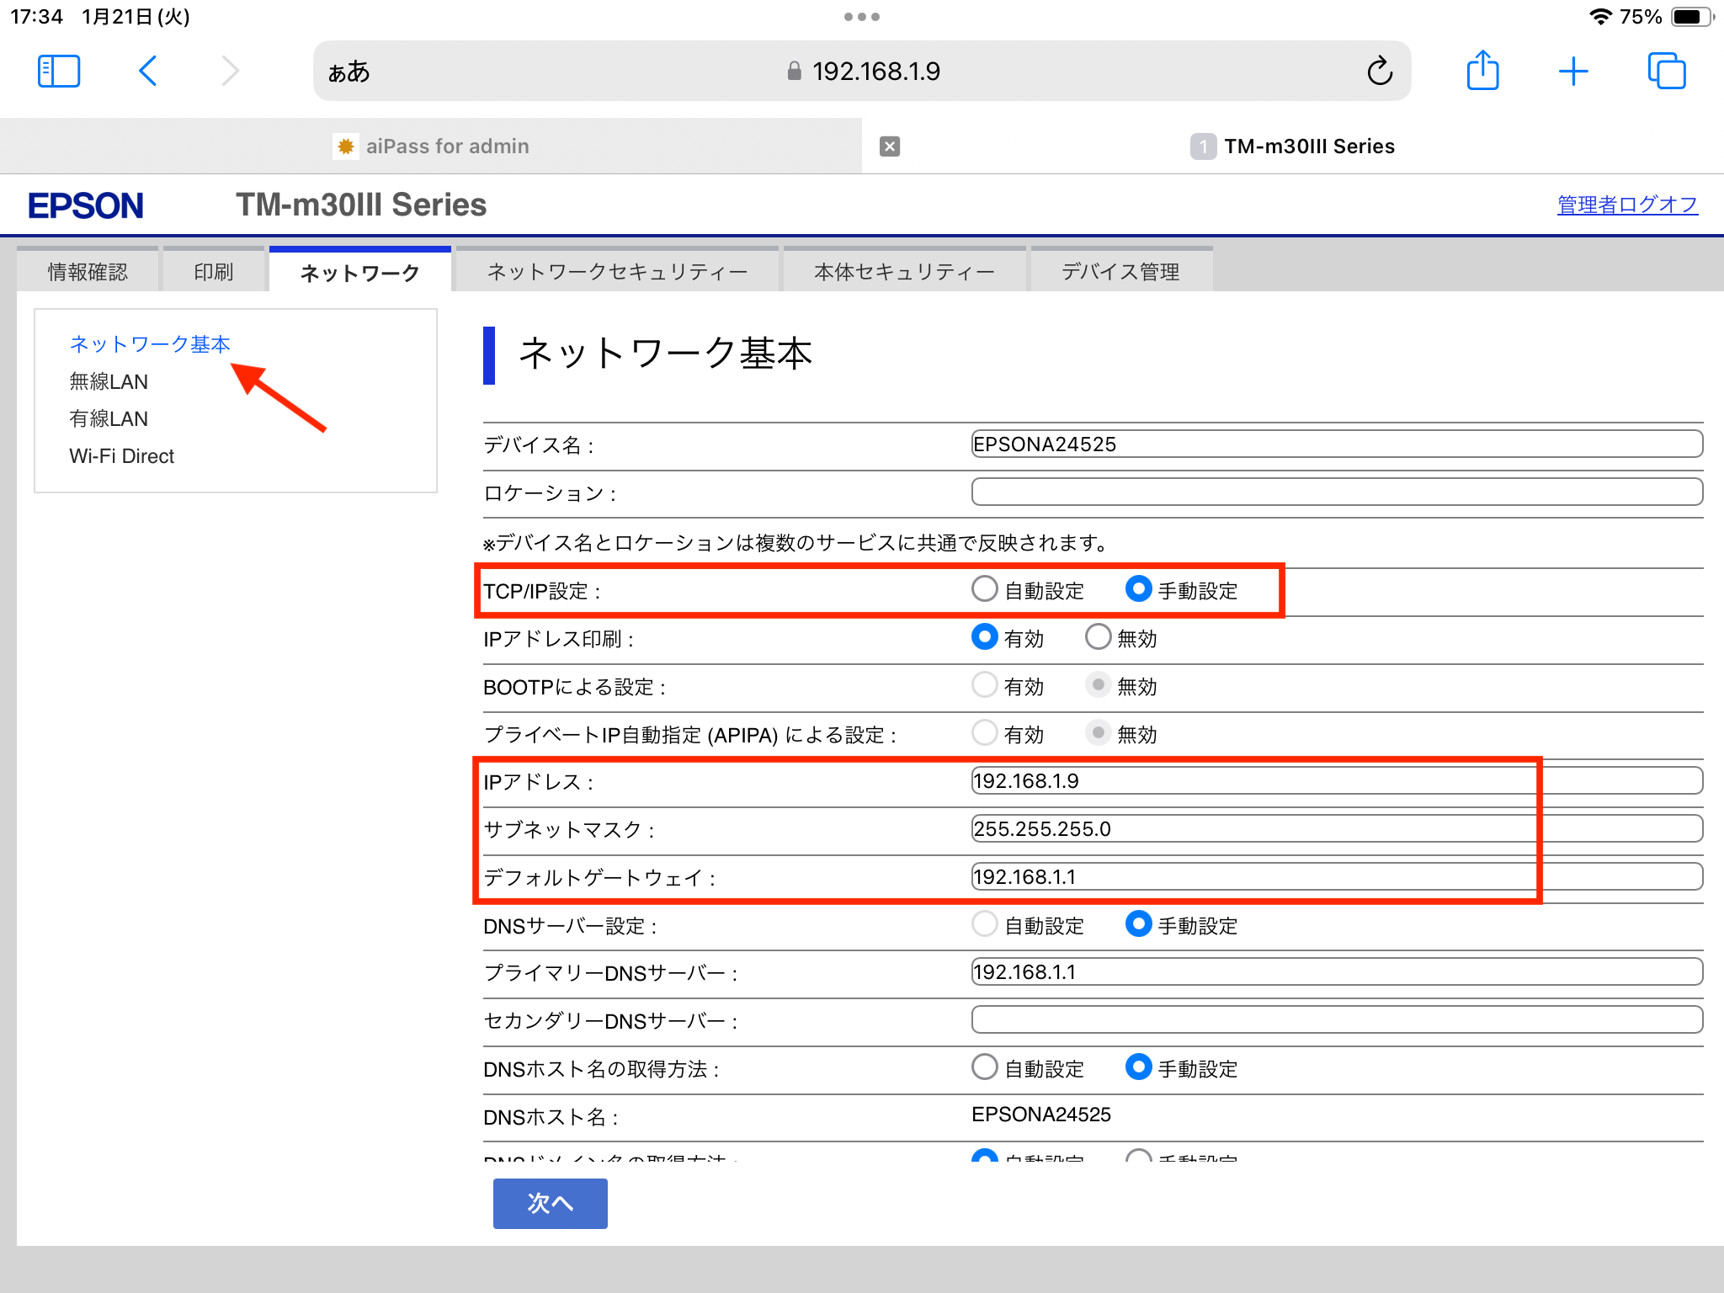The image size is (1724, 1293).
Task: Click the デバイス名 field with EPSONA24525
Action: tap(1337, 444)
